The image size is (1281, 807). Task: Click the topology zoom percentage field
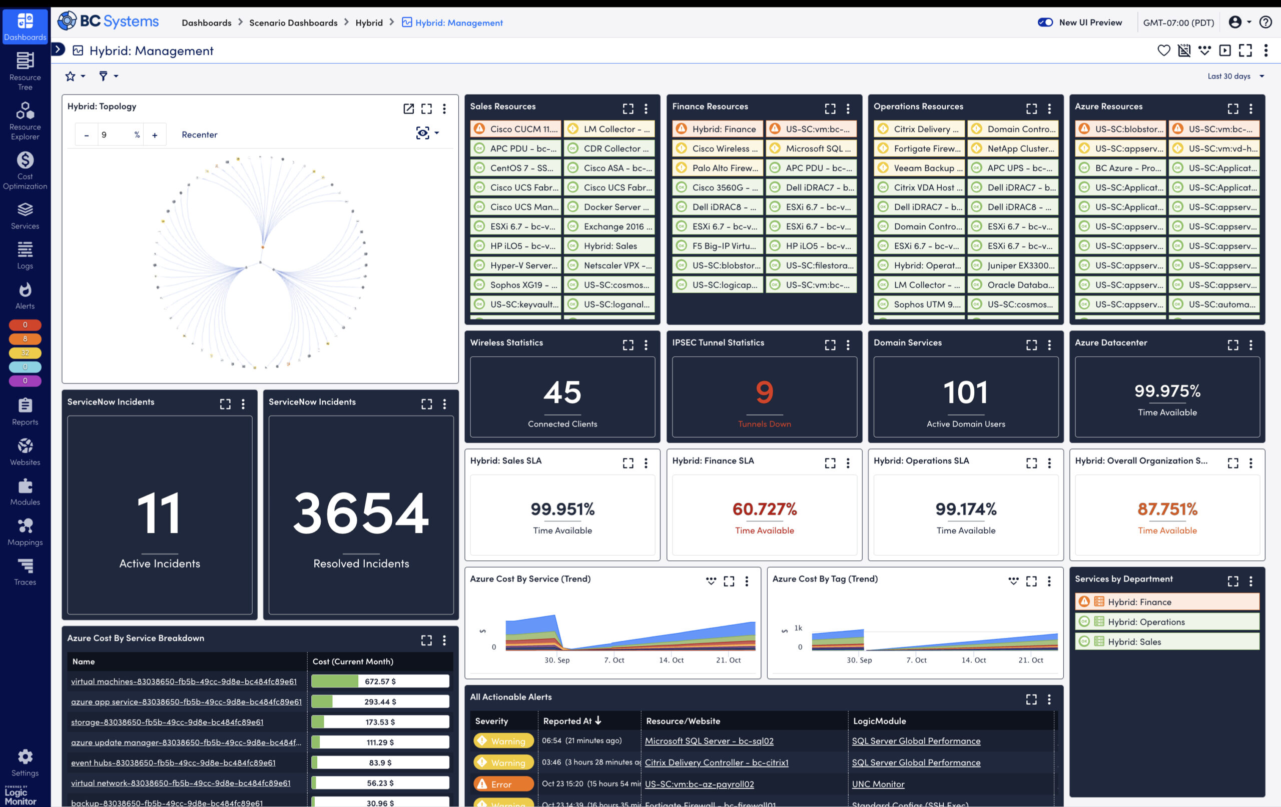click(x=120, y=134)
